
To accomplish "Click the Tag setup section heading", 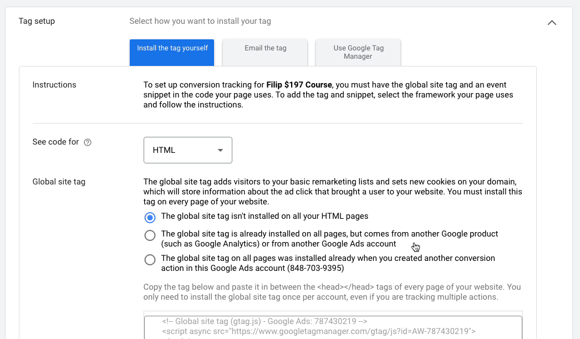I will [x=37, y=22].
